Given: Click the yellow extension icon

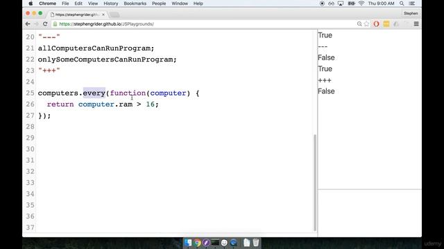Looking at the screenshot, I should click(386, 24).
